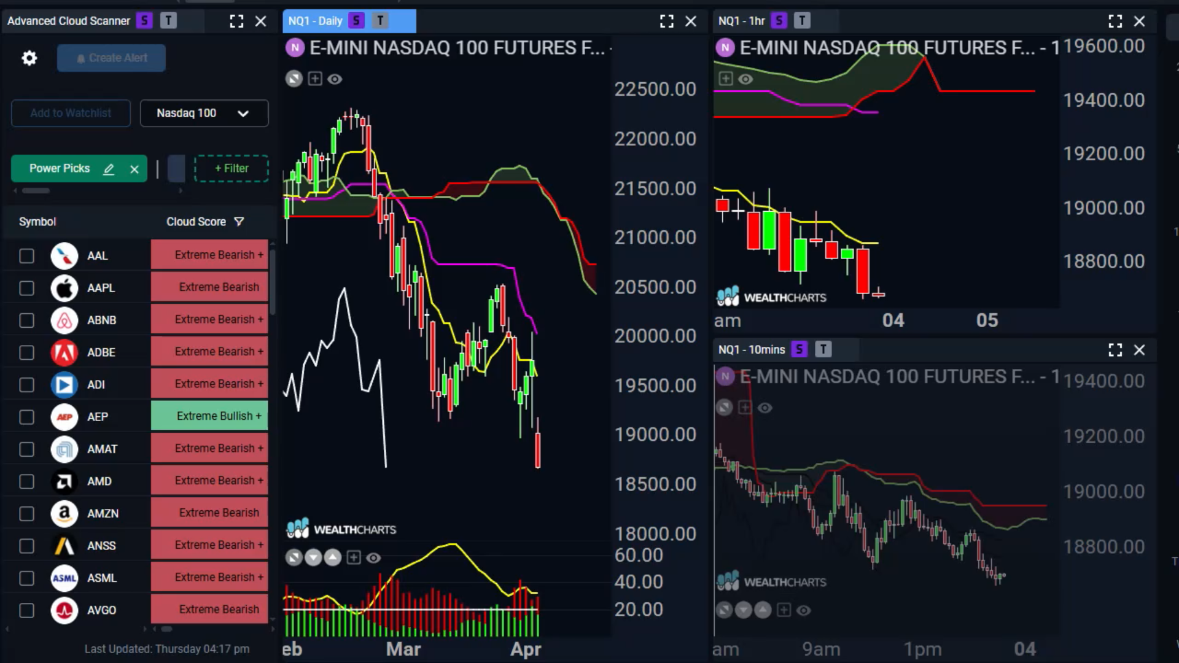1179x663 pixels.
Task: Check the AAL row checkbox
Action: (x=26, y=256)
